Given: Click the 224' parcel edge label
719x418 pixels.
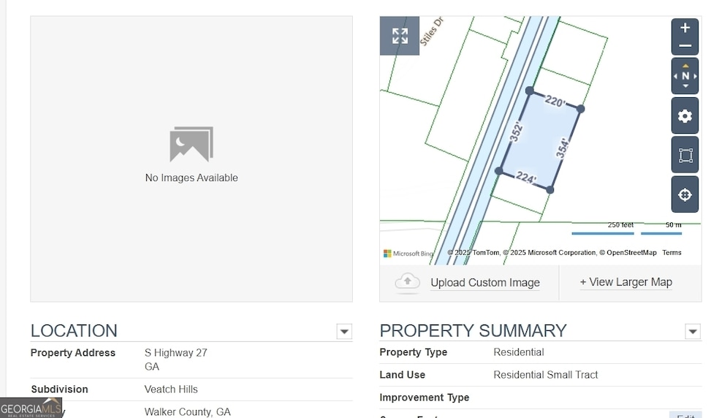Looking at the screenshot, I should 526,178.
